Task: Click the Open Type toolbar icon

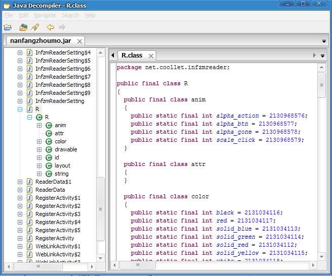Action: click(23, 27)
